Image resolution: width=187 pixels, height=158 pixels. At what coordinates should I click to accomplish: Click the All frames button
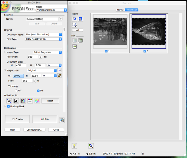(x=77, y=30)
